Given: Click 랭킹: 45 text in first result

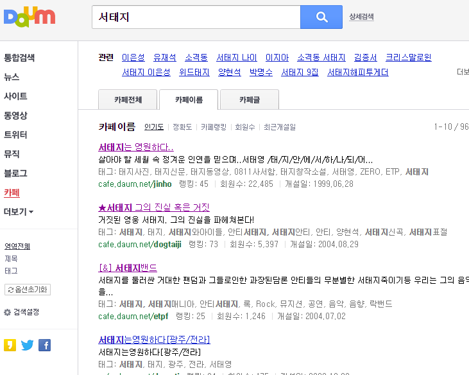Looking at the screenshot, I should [194, 184].
